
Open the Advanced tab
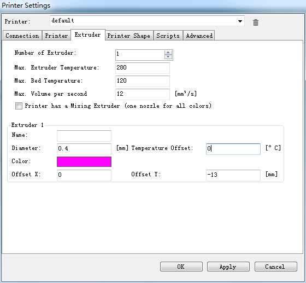click(199, 36)
